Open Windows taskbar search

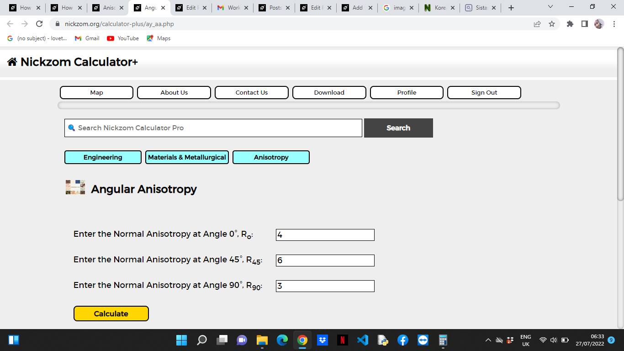point(201,340)
